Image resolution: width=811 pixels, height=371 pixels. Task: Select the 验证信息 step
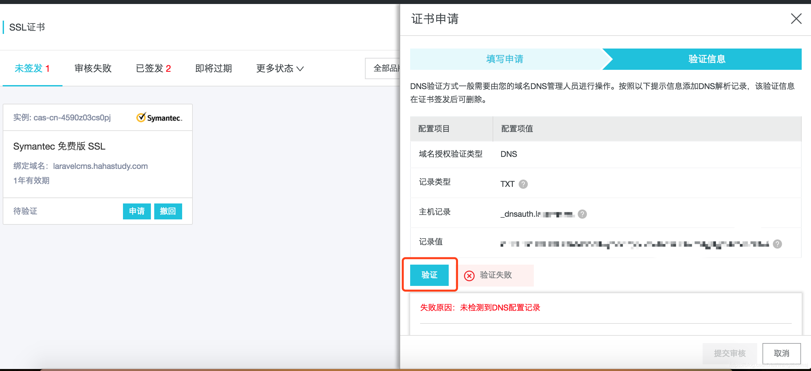coord(707,59)
